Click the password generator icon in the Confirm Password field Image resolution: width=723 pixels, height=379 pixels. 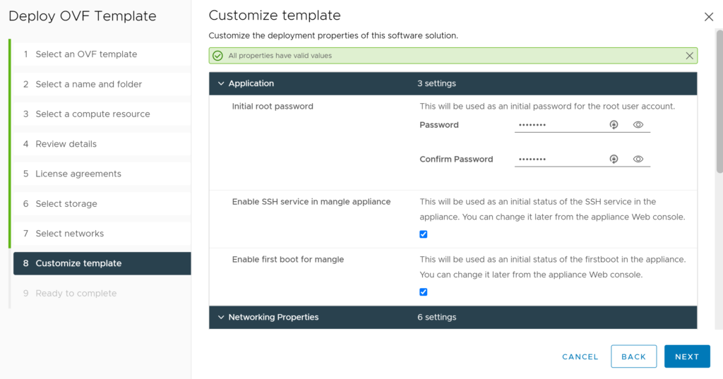pyautogui.click(x=614, y=159)
